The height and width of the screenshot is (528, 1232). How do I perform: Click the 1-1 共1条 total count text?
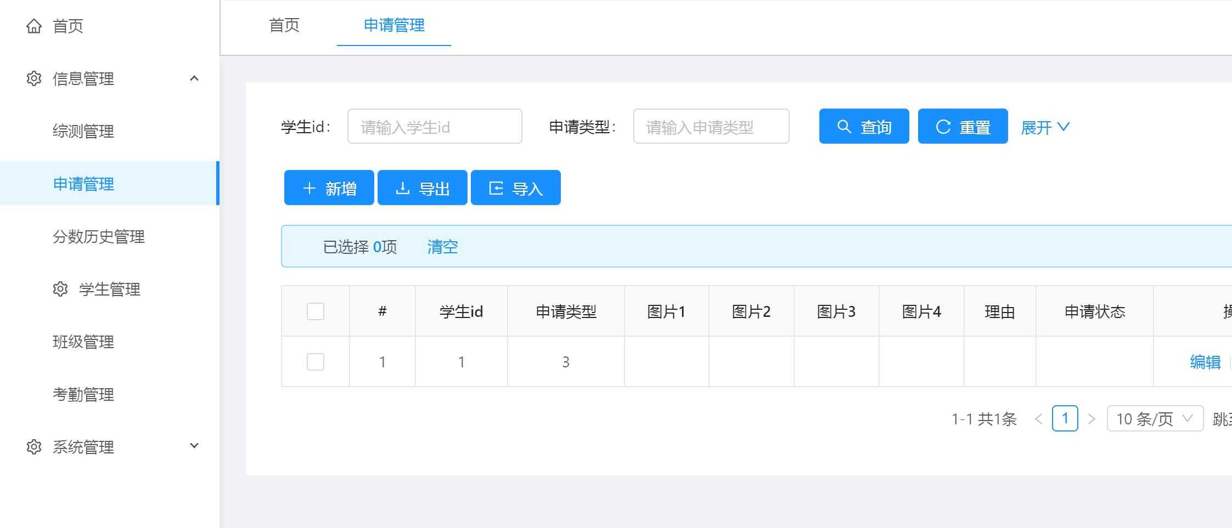(x=984, y=419)
